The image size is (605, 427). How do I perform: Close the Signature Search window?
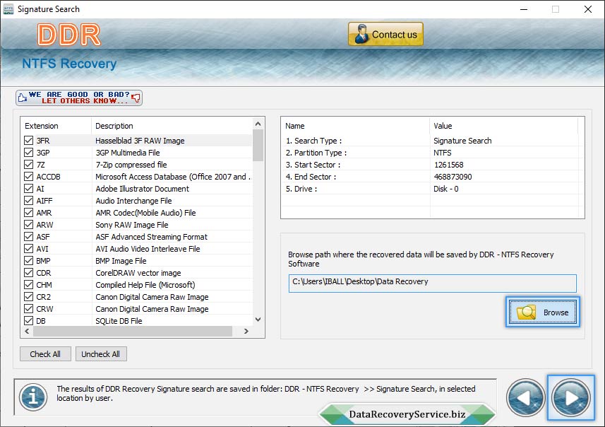587,9
